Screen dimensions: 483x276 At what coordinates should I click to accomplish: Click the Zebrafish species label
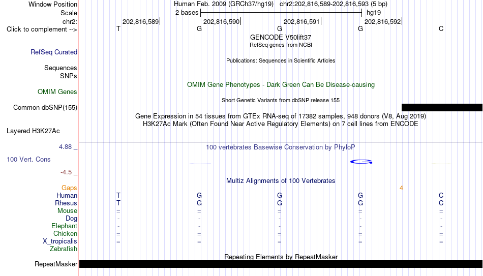(64, 249)
